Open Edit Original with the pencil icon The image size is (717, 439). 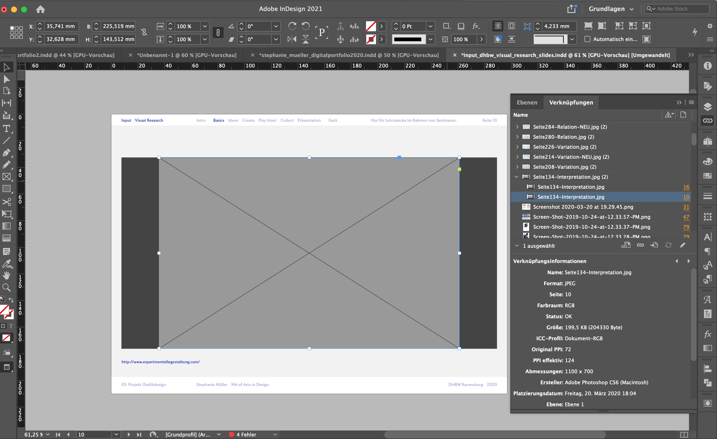point(683,245)
